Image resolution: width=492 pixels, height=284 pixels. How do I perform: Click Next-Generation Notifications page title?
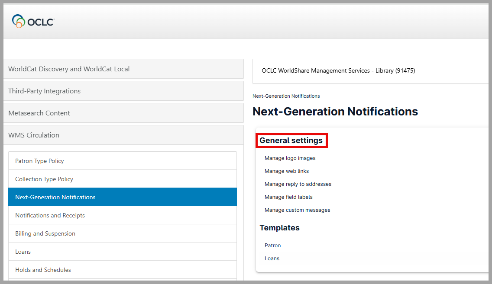tap(335, 112)
